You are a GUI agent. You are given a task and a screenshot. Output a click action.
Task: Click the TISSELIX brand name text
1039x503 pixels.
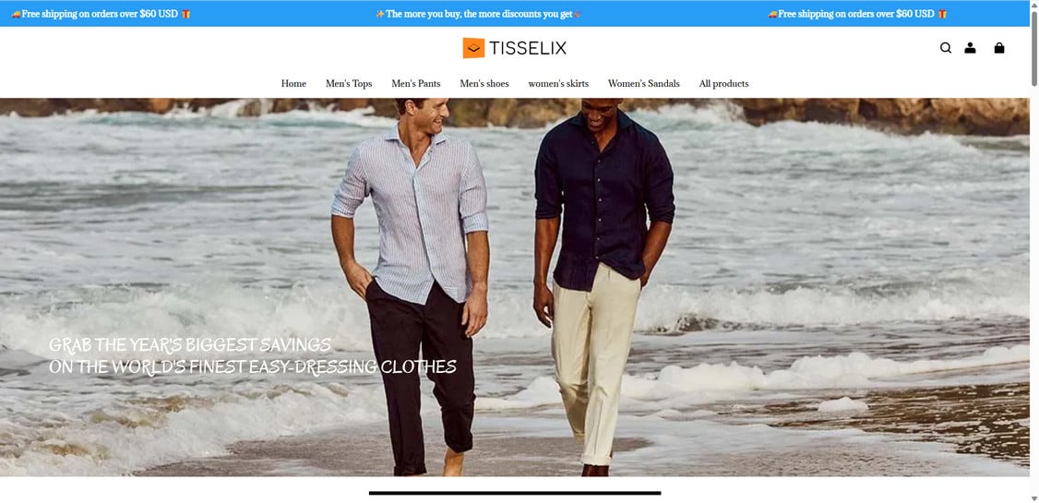point(528,48)
